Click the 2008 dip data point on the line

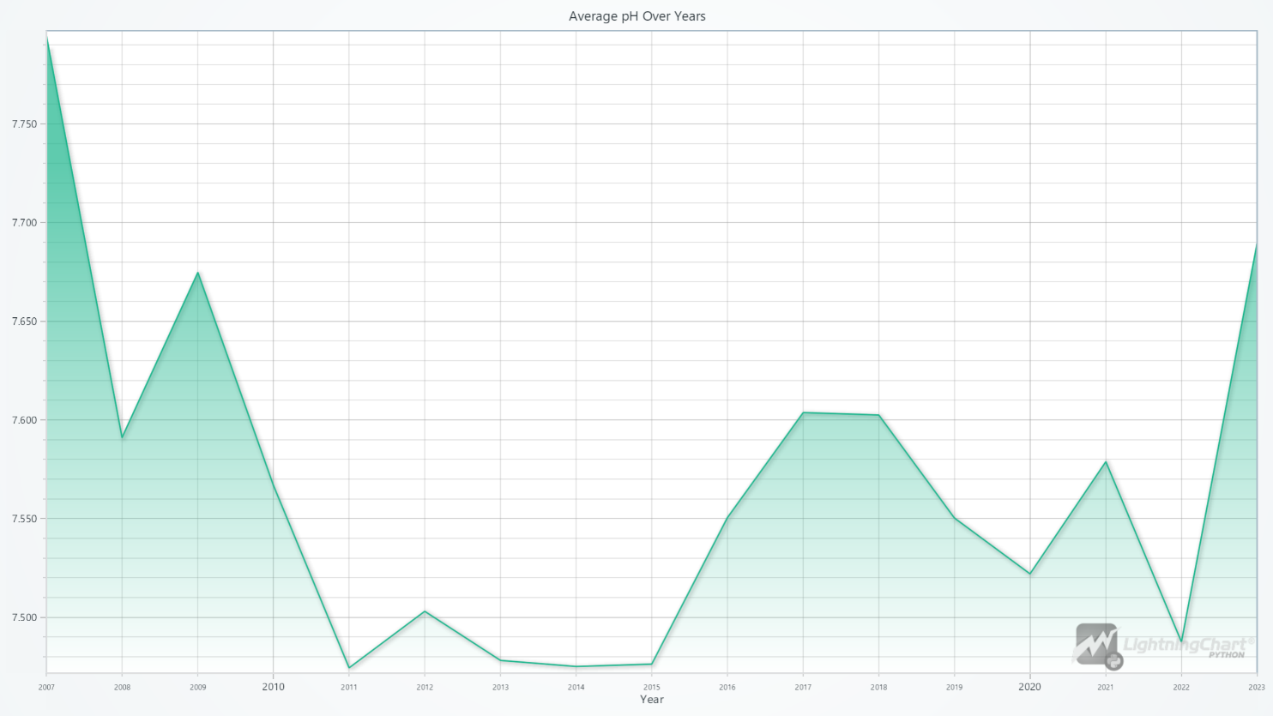(x=123, y=437)
